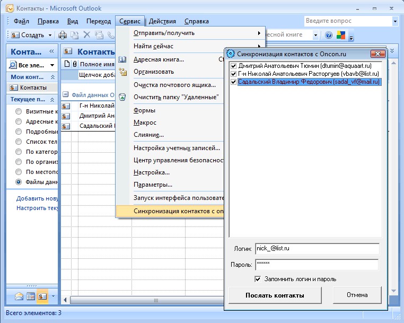Open Все элементы dropdown arrow

click(52, 65)
